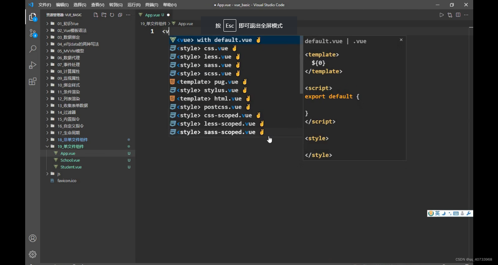This screenshot has height=265, width=498.
Task: Open Run and Debug view
Action: [32, 65]
